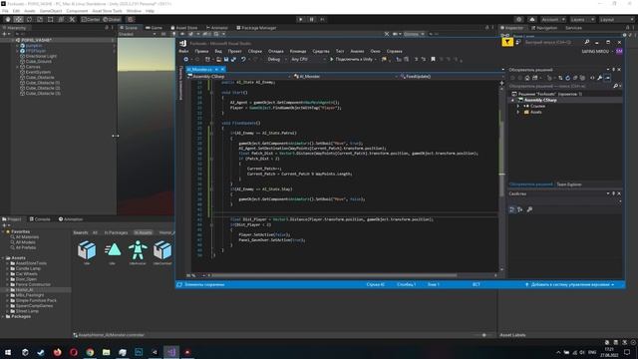Select the Street Lamp folder
The height and width of the screenshot is (359, 638).
(x=27, y=311)
